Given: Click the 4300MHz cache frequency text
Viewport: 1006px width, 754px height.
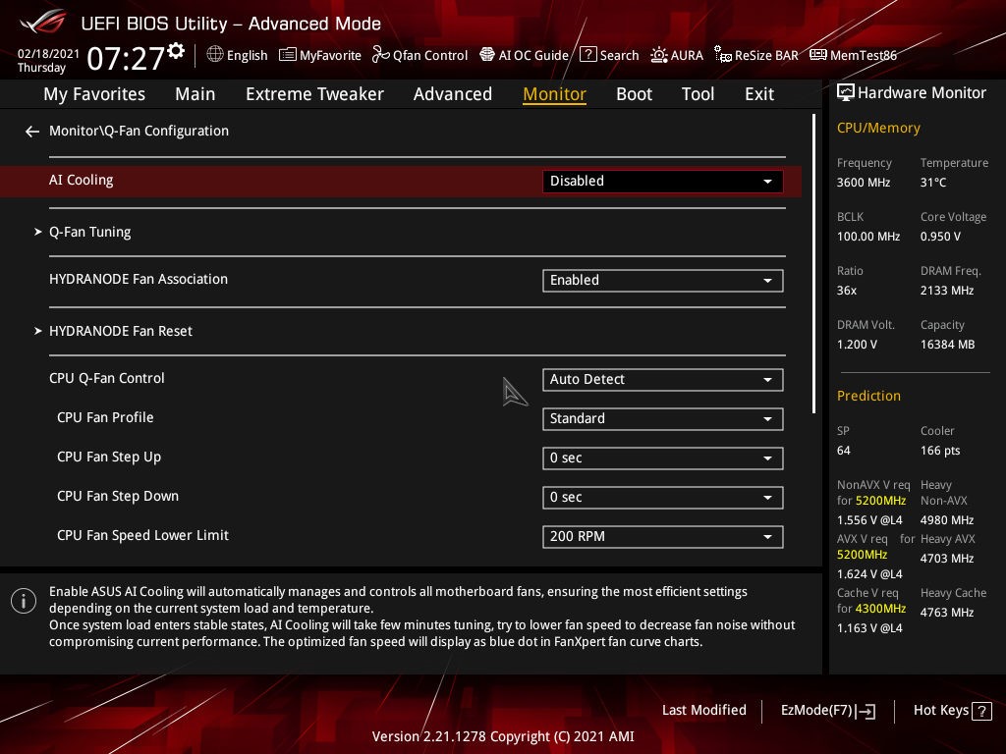Looking at the screenshot, I should tap(880, 609).
